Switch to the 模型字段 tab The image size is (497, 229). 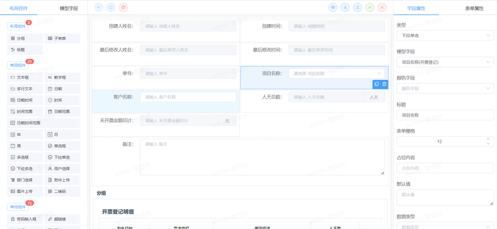(x=69, y=8)
